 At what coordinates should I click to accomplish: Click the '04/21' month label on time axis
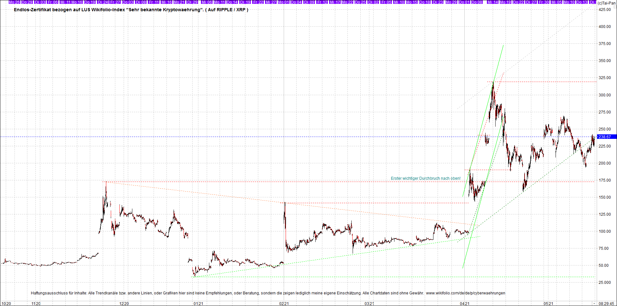coord(464,303)
